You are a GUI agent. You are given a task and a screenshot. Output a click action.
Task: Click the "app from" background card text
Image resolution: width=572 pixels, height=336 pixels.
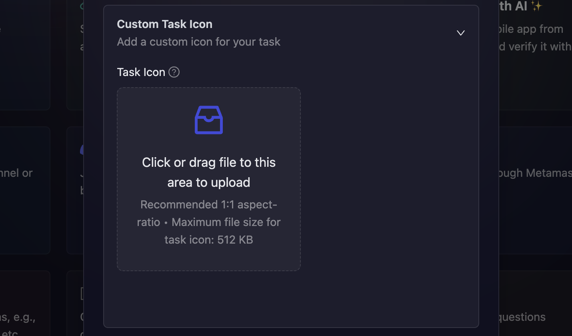[532, 29]
